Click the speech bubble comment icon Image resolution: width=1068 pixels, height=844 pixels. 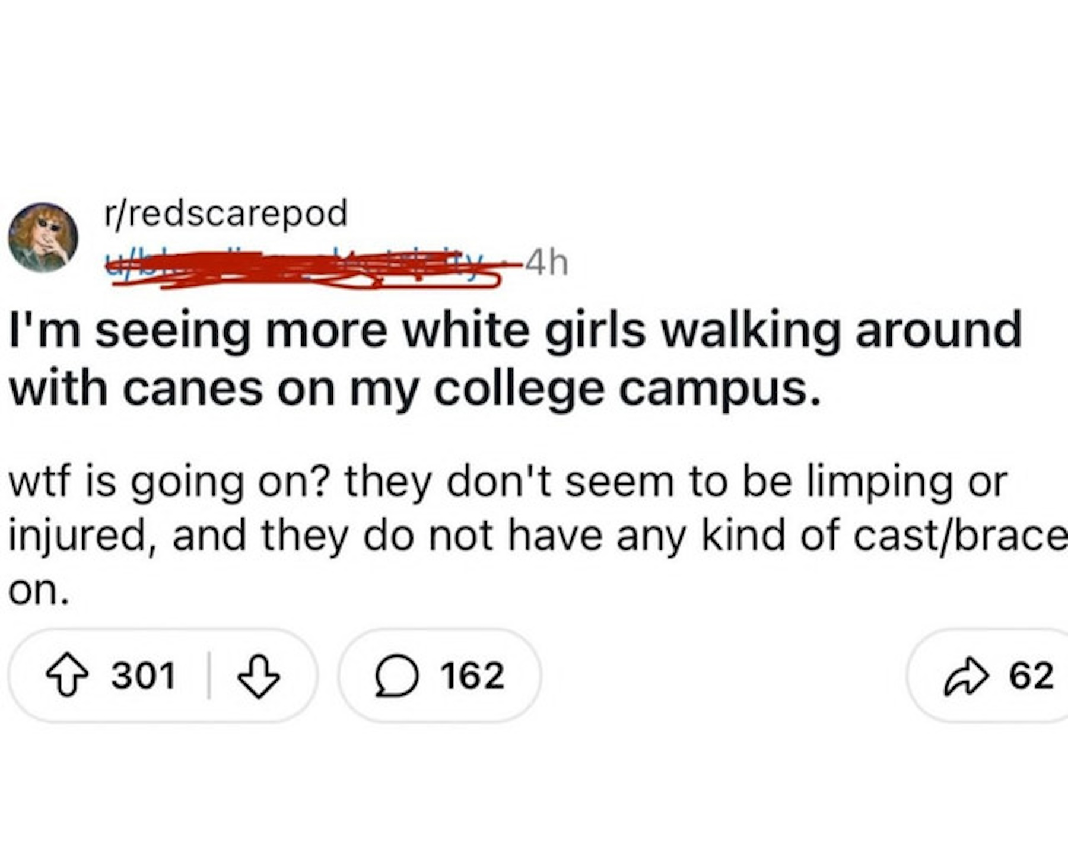(396, 676)
